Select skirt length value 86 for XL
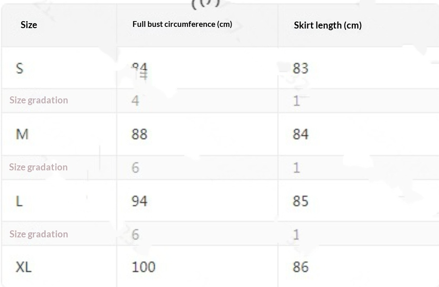This screenshot has width=439, height=287. 301,267
